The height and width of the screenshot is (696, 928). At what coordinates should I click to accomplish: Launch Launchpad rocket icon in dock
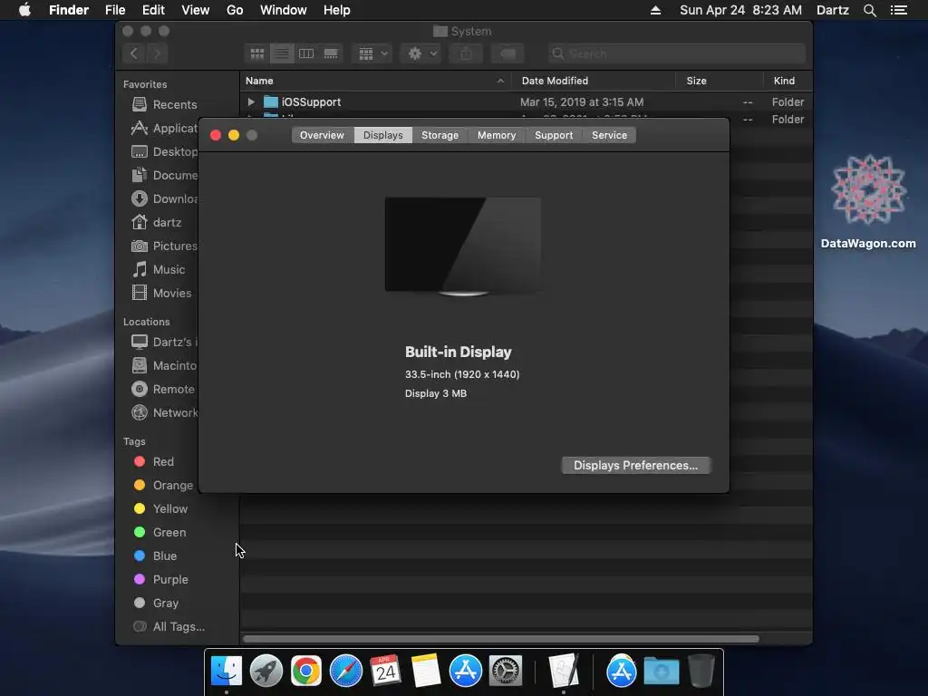(x=266, y=672)
